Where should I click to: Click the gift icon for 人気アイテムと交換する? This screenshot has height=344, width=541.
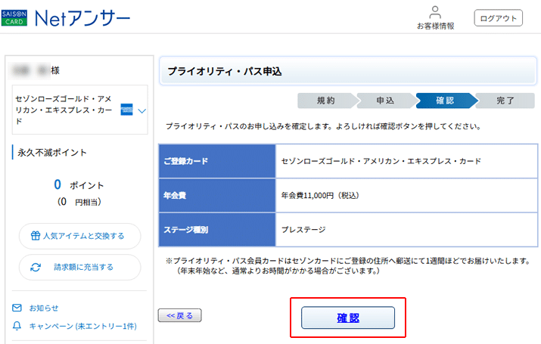click(x=35, y=235)
